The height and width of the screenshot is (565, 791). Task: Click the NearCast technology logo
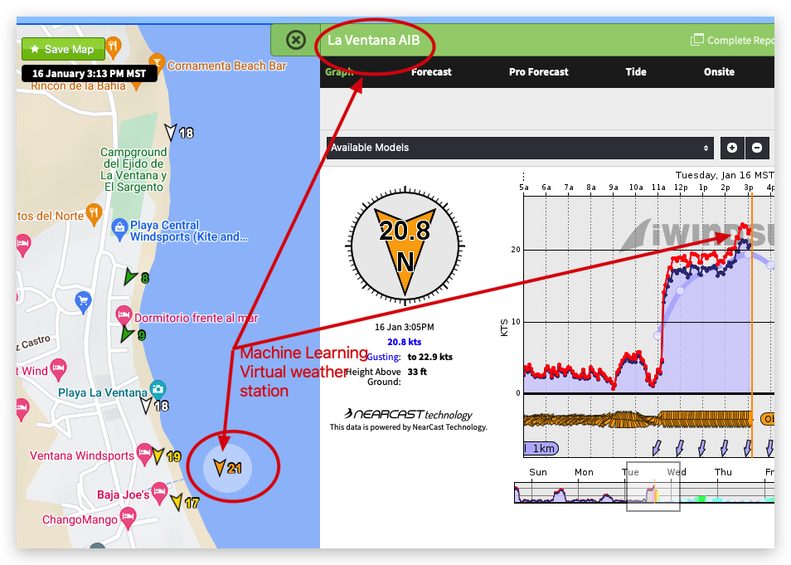[408, 415]
